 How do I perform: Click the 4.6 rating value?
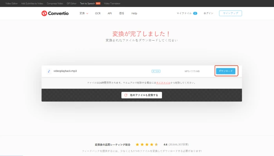click(x=165, y=145)
